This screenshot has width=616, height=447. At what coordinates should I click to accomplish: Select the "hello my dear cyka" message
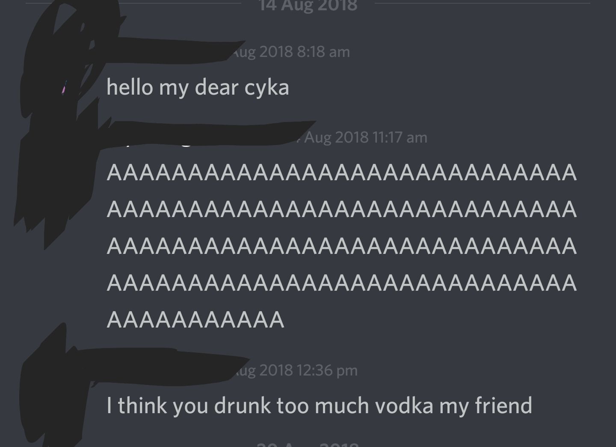[x=198, y=88]
